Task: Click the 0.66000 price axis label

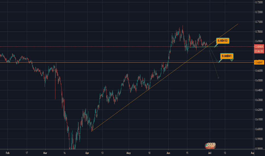Action: click(259, 71)
